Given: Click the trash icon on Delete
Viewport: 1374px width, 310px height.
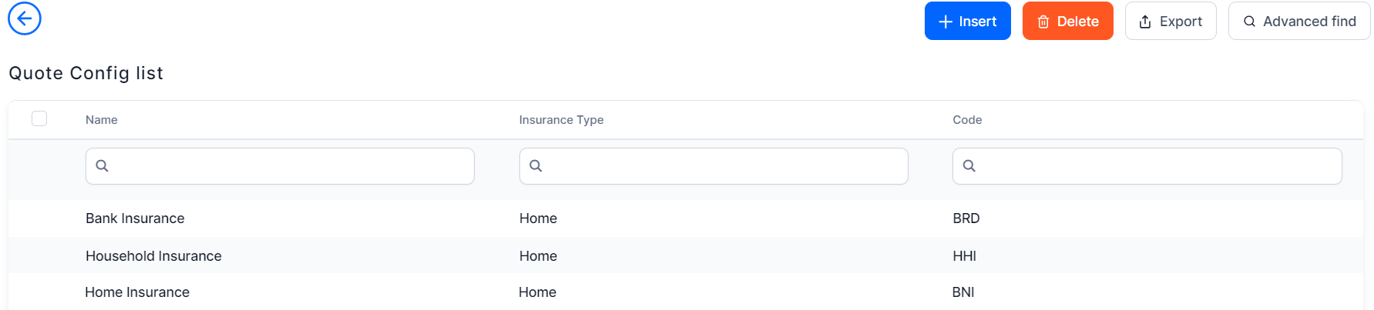Looking at the screenshot, I should tap(1043, 22).
